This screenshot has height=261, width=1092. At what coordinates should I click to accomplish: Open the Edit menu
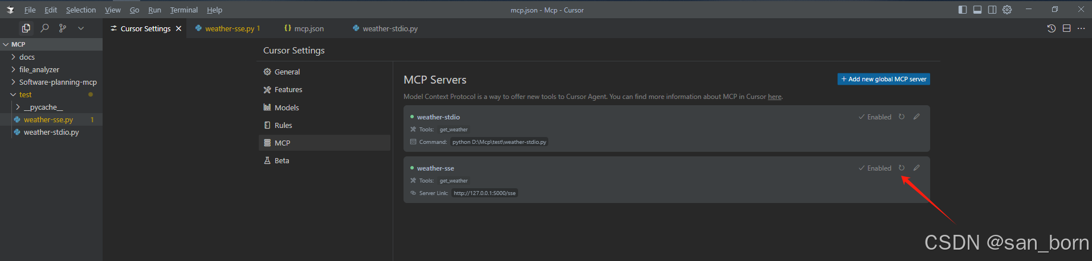pos(51,10)
